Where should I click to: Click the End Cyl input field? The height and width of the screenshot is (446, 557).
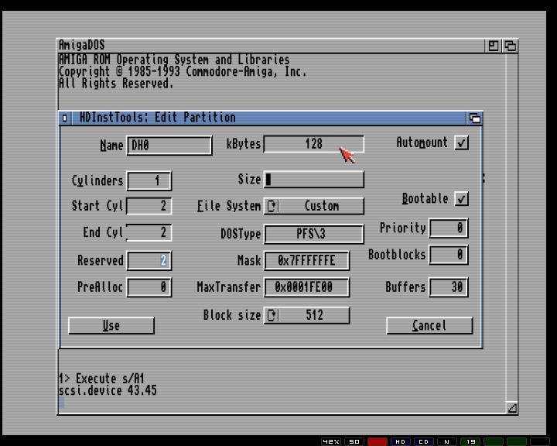click(149, 232)
